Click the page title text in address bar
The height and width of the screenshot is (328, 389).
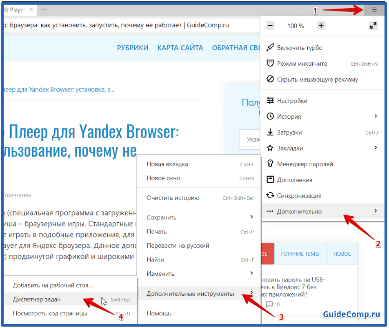(116, 25)
